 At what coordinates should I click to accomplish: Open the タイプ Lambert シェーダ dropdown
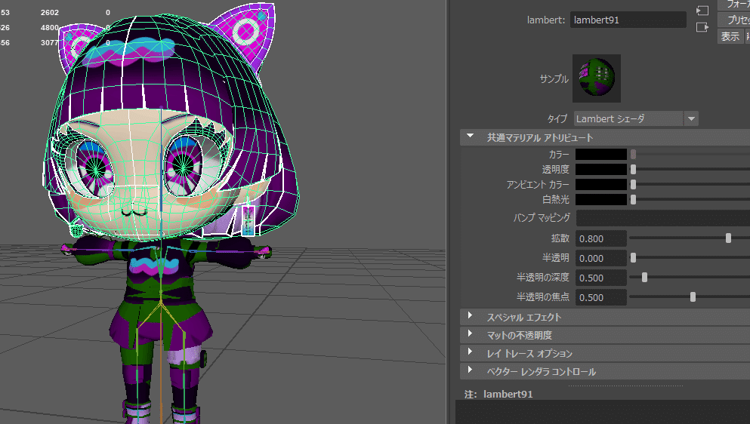click(x=636, y=118)
